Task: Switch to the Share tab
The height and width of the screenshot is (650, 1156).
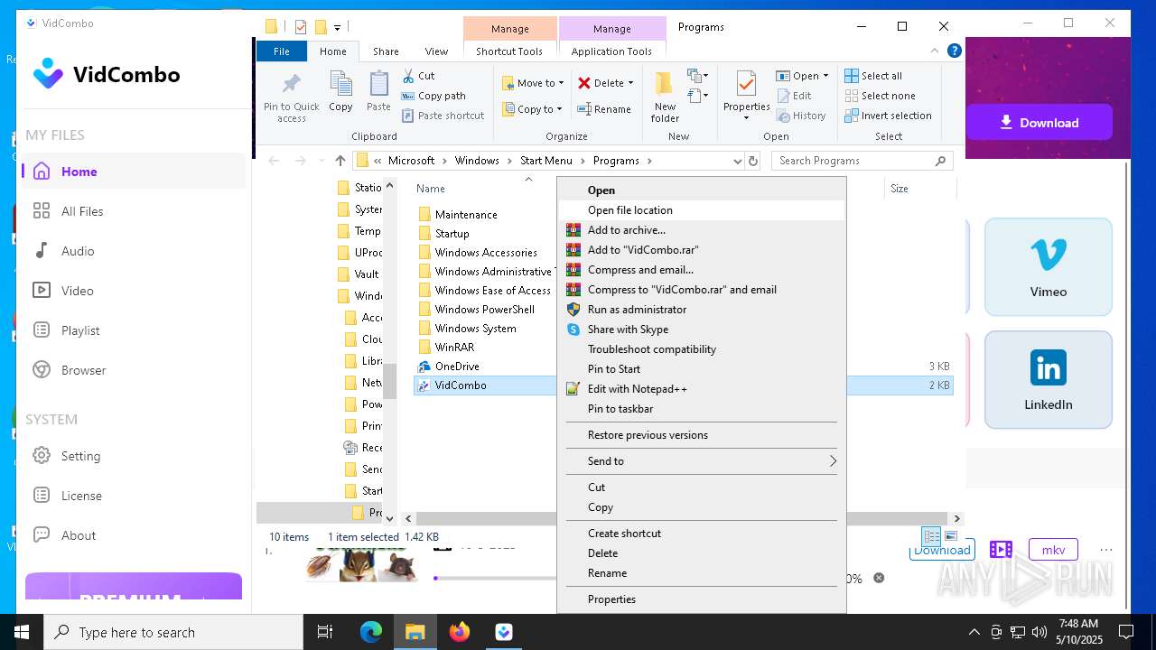Action: (386, 51)
